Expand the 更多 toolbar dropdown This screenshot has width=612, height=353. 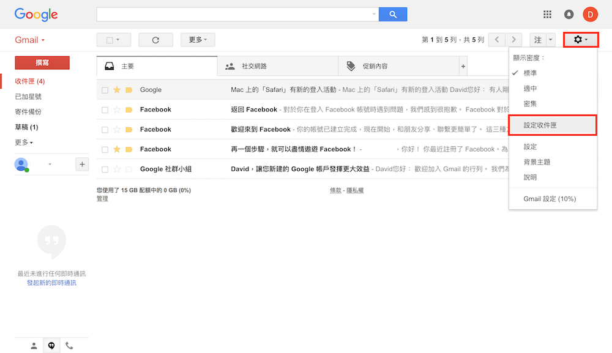(x=198, y=40)
